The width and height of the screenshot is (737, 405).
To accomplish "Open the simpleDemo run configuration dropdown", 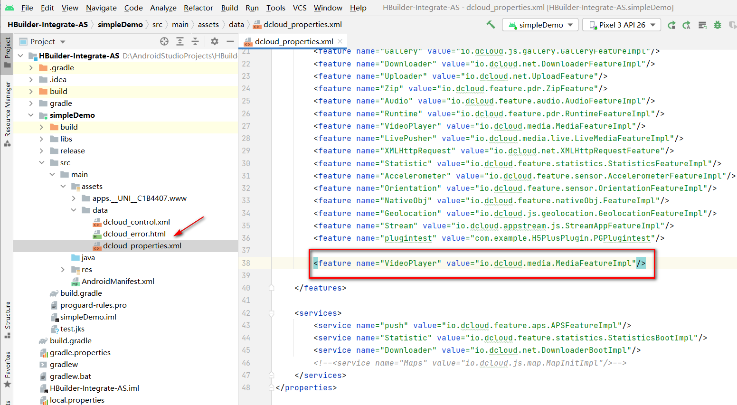I will (x=540, y=25).
